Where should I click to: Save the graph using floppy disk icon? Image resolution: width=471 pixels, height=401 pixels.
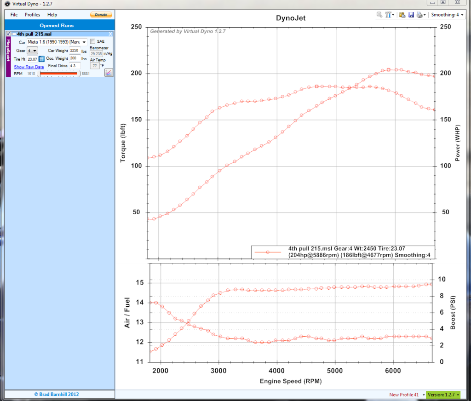tap(411, 15)
